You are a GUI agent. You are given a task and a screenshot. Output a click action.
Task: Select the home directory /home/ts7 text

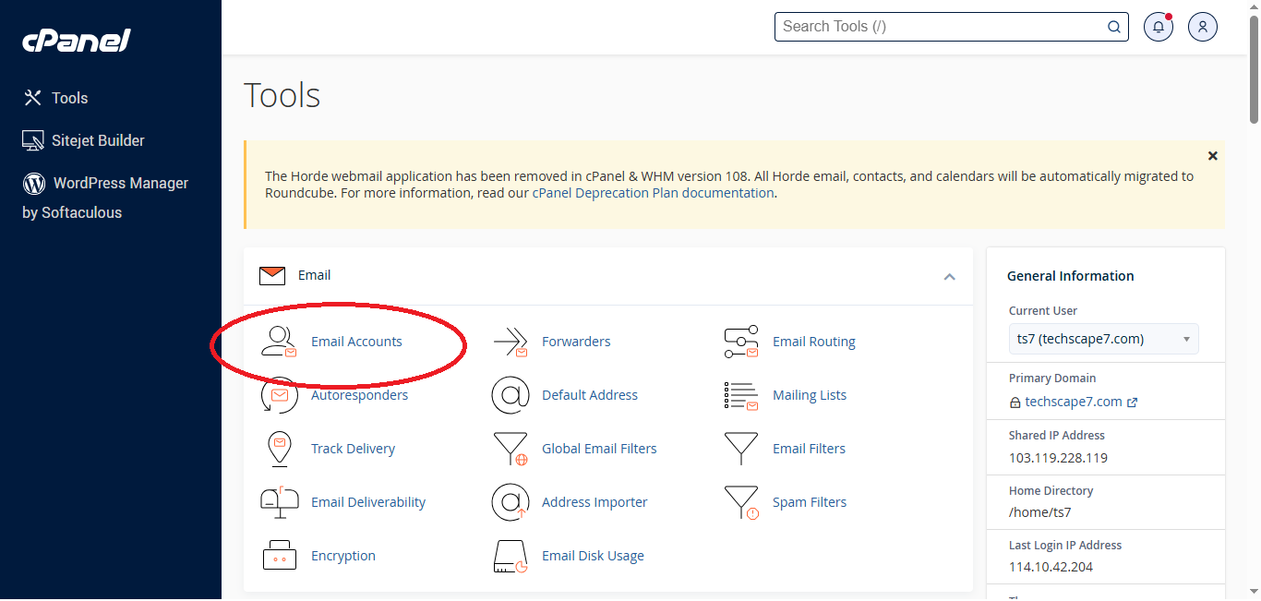1039,512
